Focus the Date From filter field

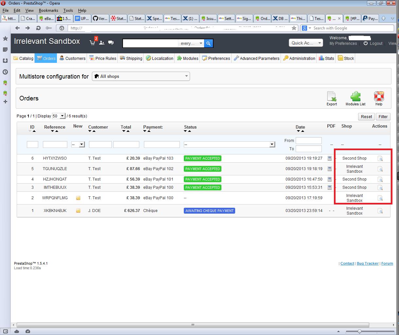[309, 140]
